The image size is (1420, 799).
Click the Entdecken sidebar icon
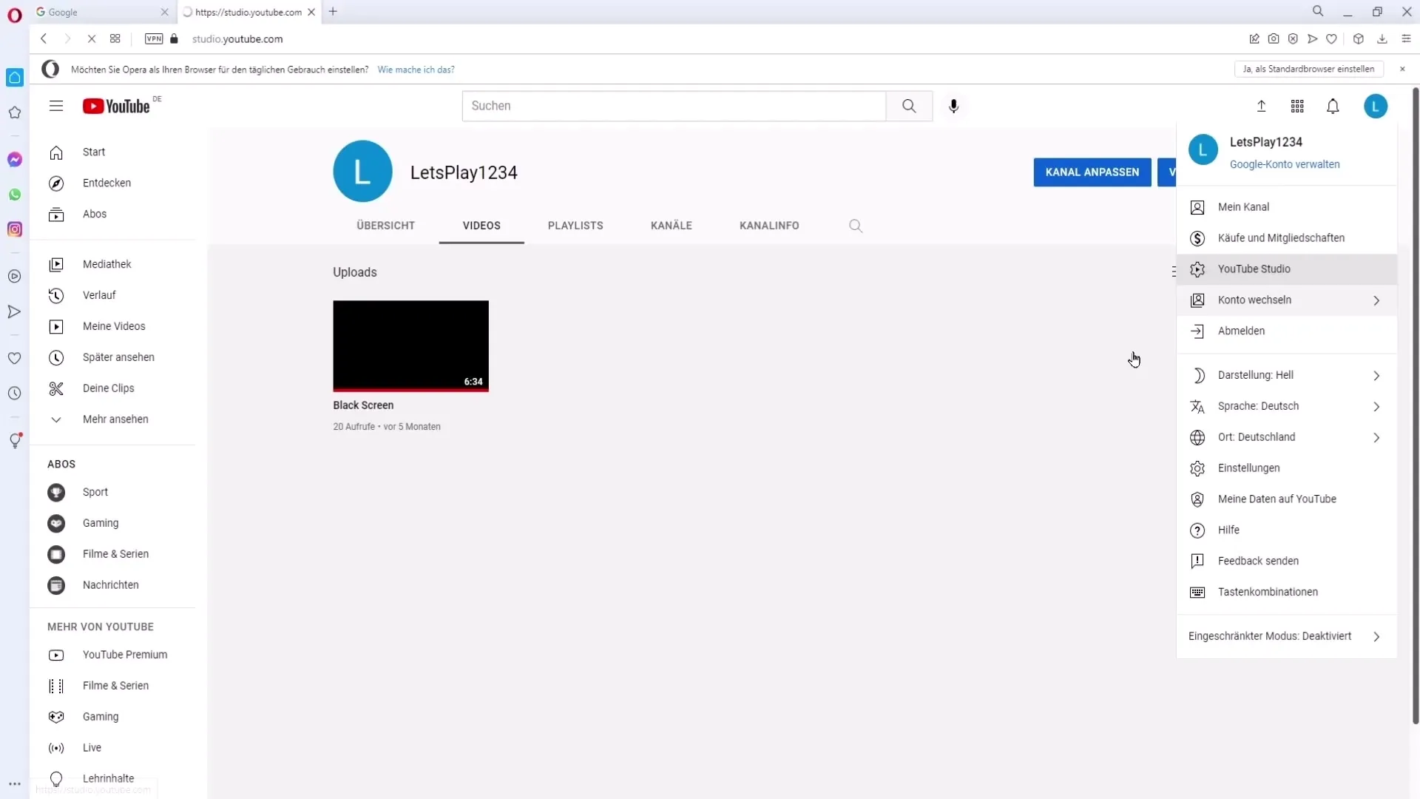[55, 183]
